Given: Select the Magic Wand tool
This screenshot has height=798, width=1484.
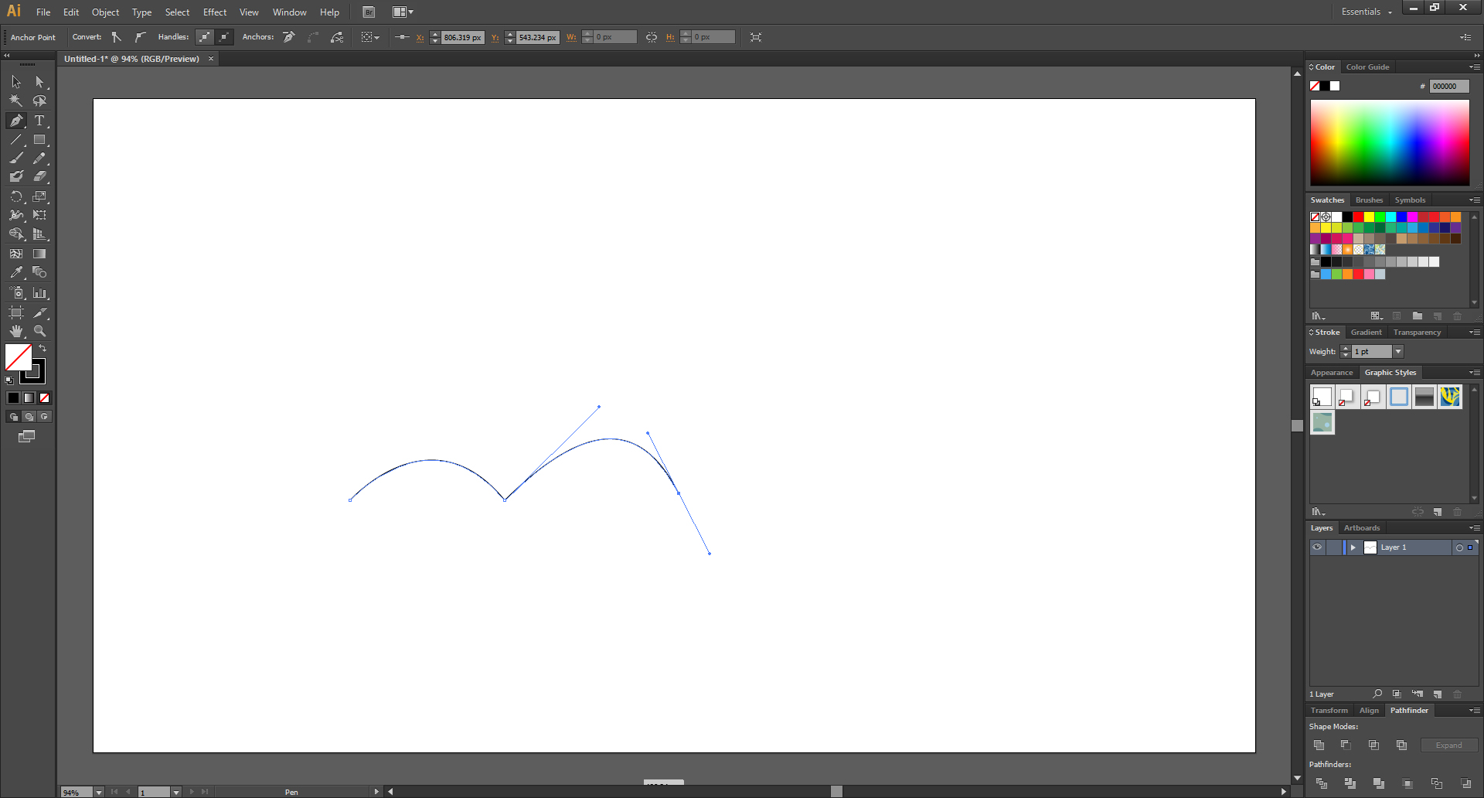Looking at the screenshot, I should (16, 101).
